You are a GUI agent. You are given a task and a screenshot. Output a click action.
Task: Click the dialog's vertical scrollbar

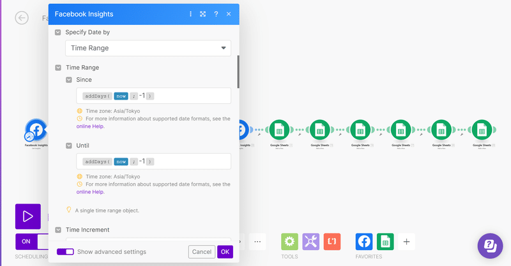pyautogui.click(x=238, y=71)
